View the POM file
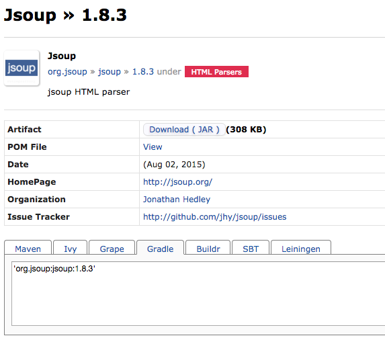 tap(153, 147)
